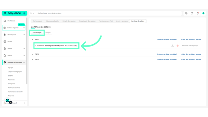Expand Boîte à importer menu chevron
This screenshot has width=208, height=117.
pyautogui.click(x=24, y=28)
